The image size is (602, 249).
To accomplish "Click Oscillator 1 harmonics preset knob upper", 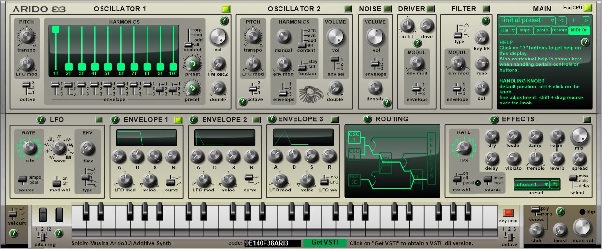I will pyautogui.click(x=192, y=63).
